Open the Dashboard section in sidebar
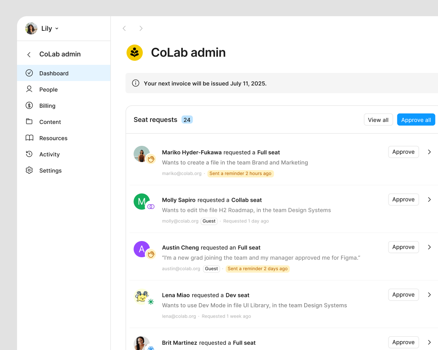The image size is (438, 350). pyautogui.click(x=53, y=73)
